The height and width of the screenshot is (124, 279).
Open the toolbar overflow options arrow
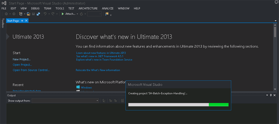click(x=111, y=15)
